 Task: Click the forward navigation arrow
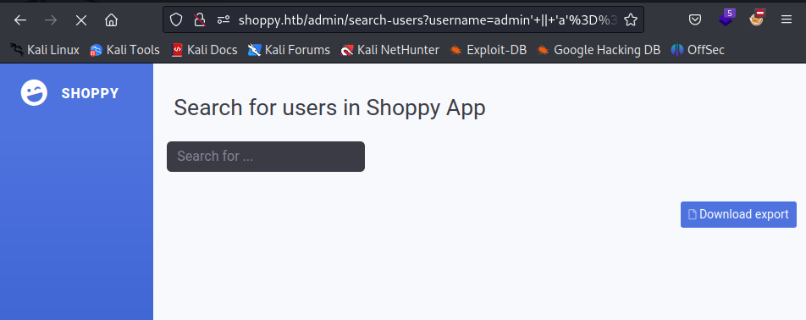click(x=51, y=20)
